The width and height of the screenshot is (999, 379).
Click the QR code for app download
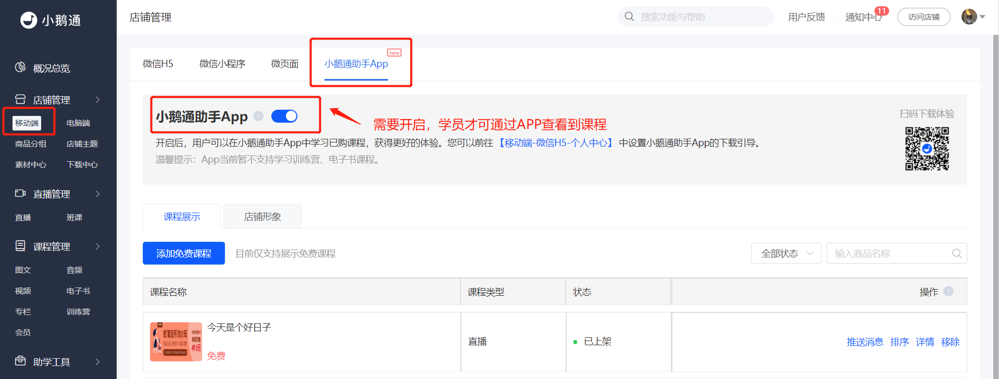[x=927, y=149]
